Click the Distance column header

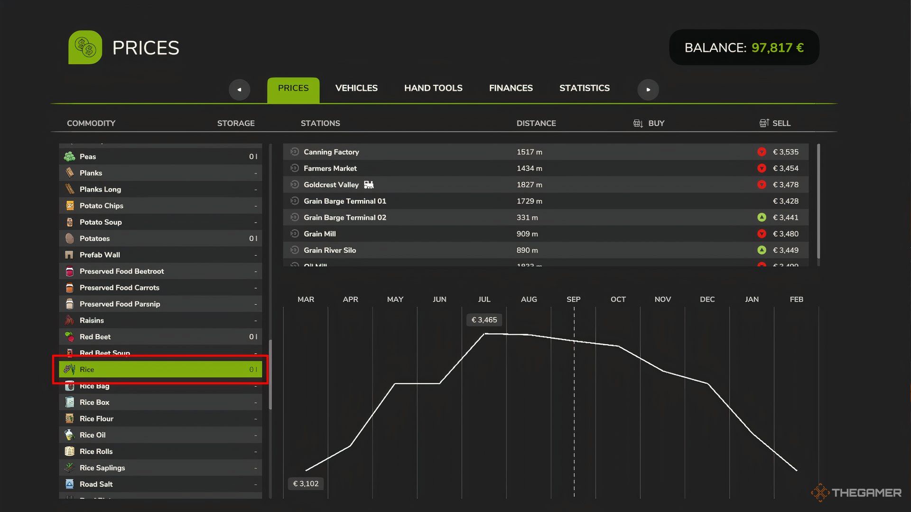536,123
